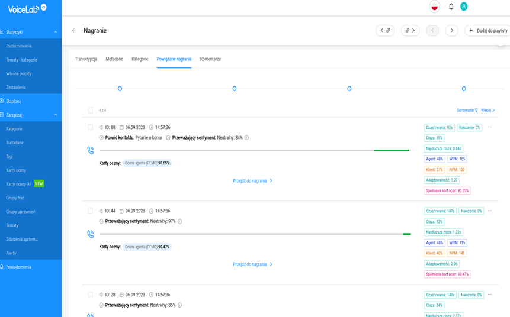Click the progress bar of recording 44
This screenshot has width=510, height=317.
(x=255, y=234)
